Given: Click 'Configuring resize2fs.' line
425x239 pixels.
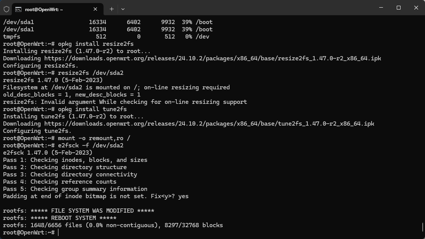Looking at the screenshot, I should coord(40,66).
